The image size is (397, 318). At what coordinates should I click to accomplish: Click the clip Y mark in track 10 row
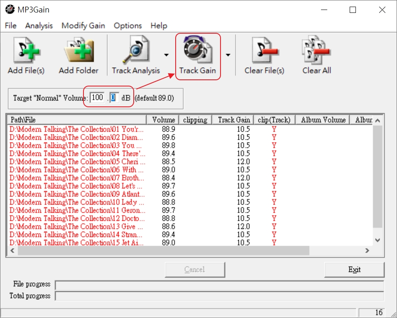point(274,202)
